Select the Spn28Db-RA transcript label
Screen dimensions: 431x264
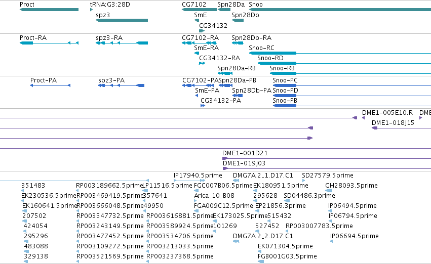252,37
